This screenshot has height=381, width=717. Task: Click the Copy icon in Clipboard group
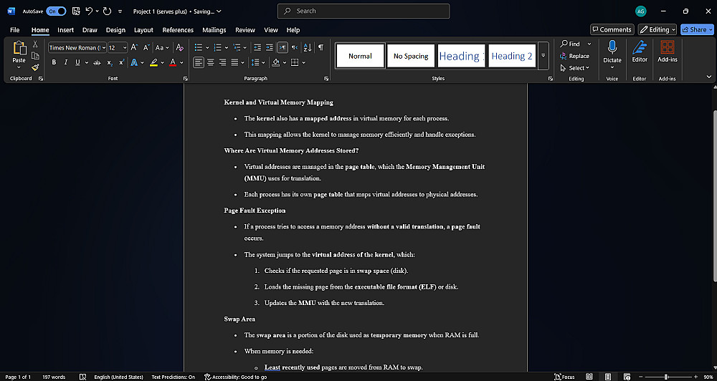(x=35, y=56)
